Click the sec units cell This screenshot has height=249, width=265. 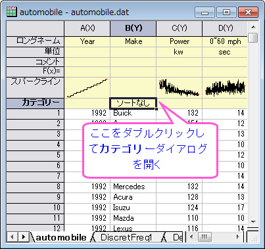tap(225, 52)
